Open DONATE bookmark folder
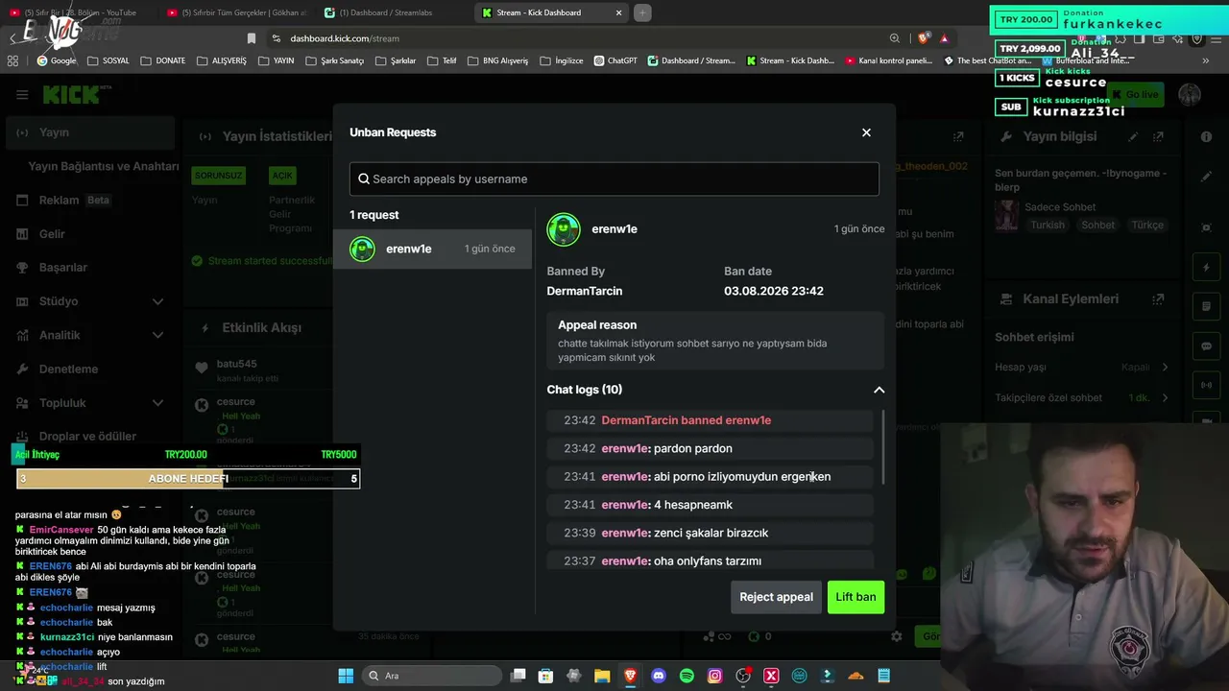Image resolution: width=1229 pixels, height=691 pixels. click(x=162, y=60)
